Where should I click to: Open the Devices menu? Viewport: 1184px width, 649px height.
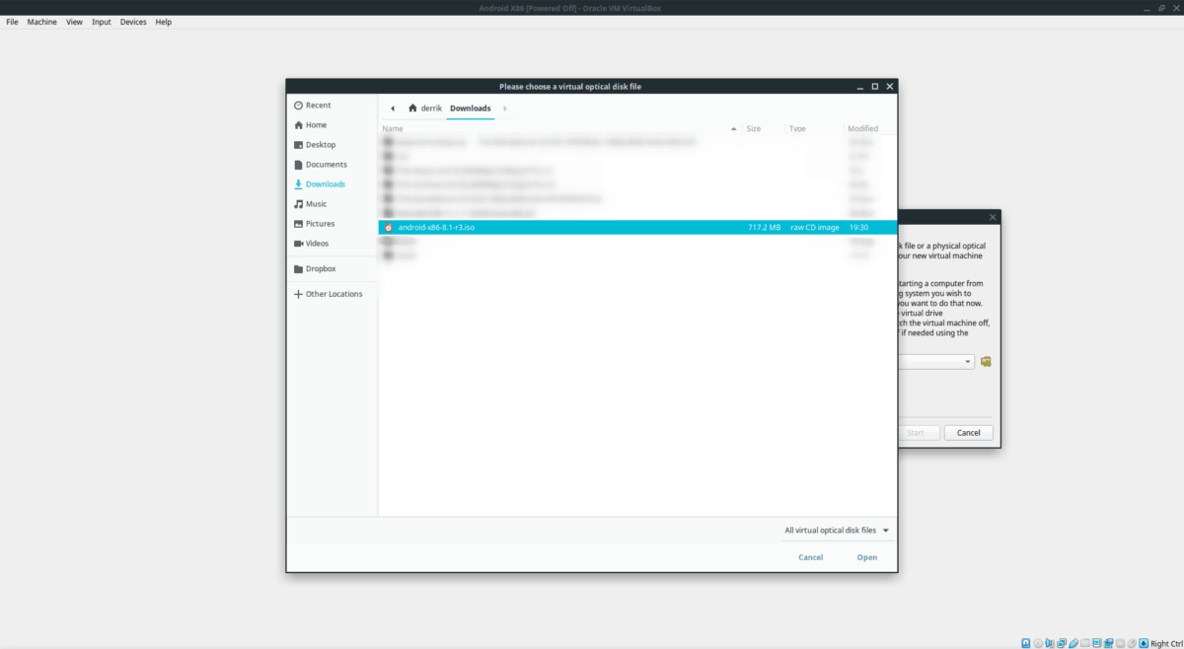pyautogui.click(x=133, y=22)
